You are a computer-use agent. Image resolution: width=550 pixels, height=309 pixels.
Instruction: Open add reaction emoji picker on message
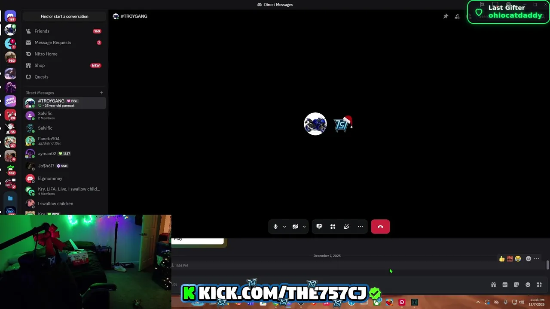pos(529,259)
